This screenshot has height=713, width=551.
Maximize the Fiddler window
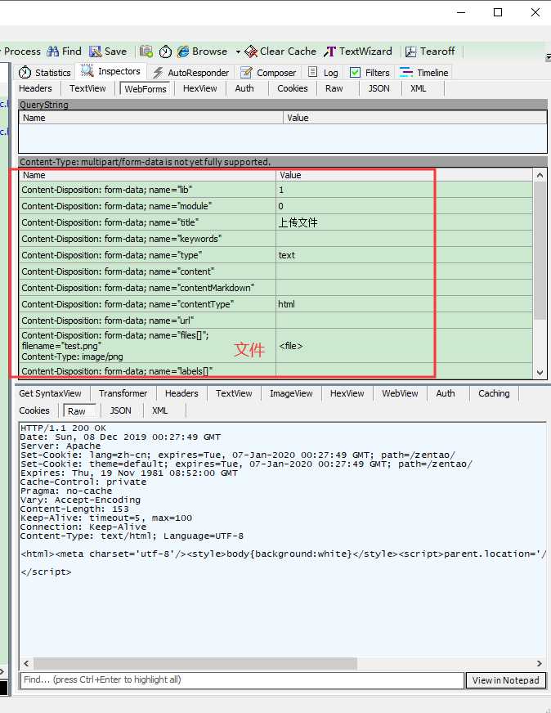pyautogui.click(x=498, y=12)
